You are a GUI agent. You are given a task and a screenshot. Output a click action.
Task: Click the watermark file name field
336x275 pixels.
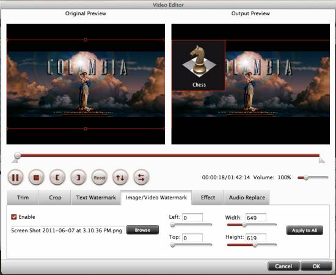point(67,230)
